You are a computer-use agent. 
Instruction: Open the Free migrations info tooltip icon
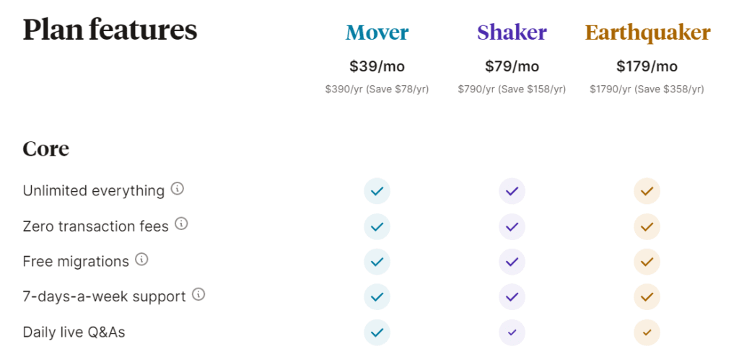click(142, 260)
